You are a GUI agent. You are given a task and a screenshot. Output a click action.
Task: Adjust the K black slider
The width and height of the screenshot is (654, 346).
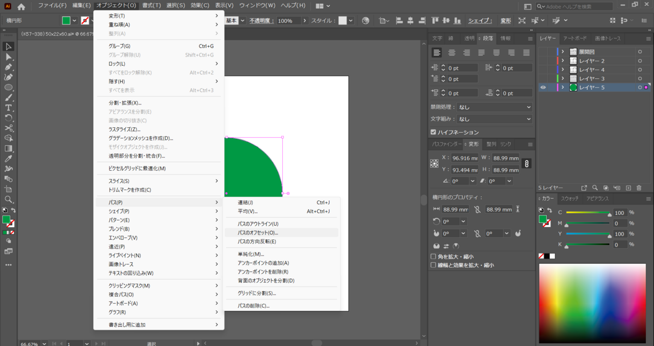(588, 245)
